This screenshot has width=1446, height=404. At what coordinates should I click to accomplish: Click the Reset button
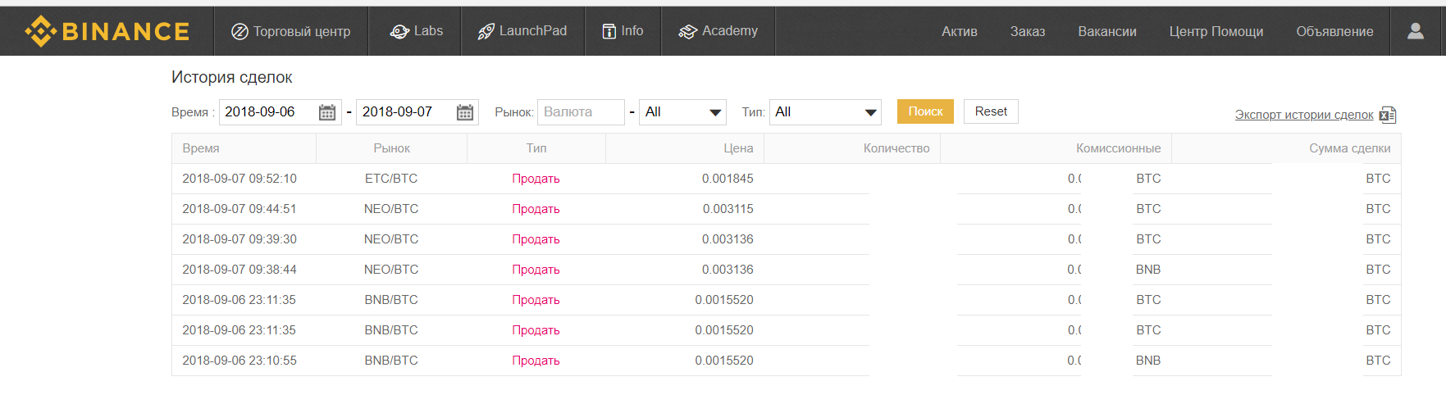990,111
